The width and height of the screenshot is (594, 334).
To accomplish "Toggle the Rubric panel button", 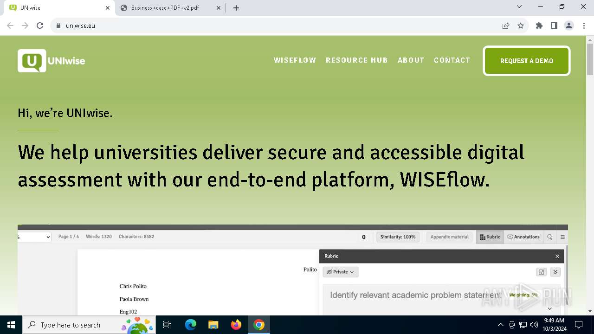I will [x=490, y=237].
